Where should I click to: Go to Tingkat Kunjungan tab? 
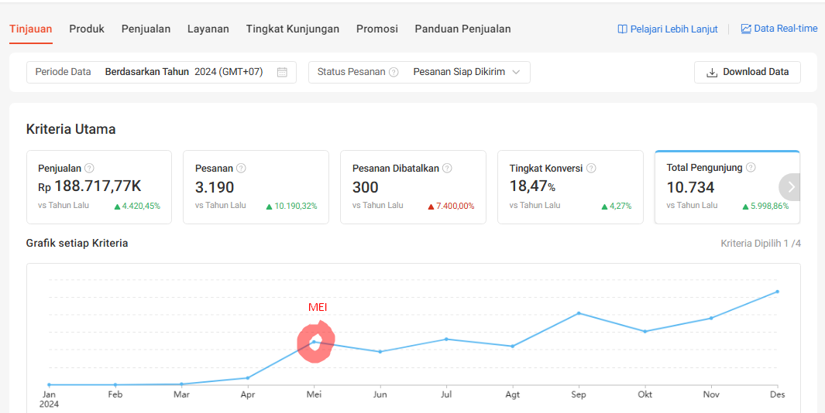click(293, 29)
